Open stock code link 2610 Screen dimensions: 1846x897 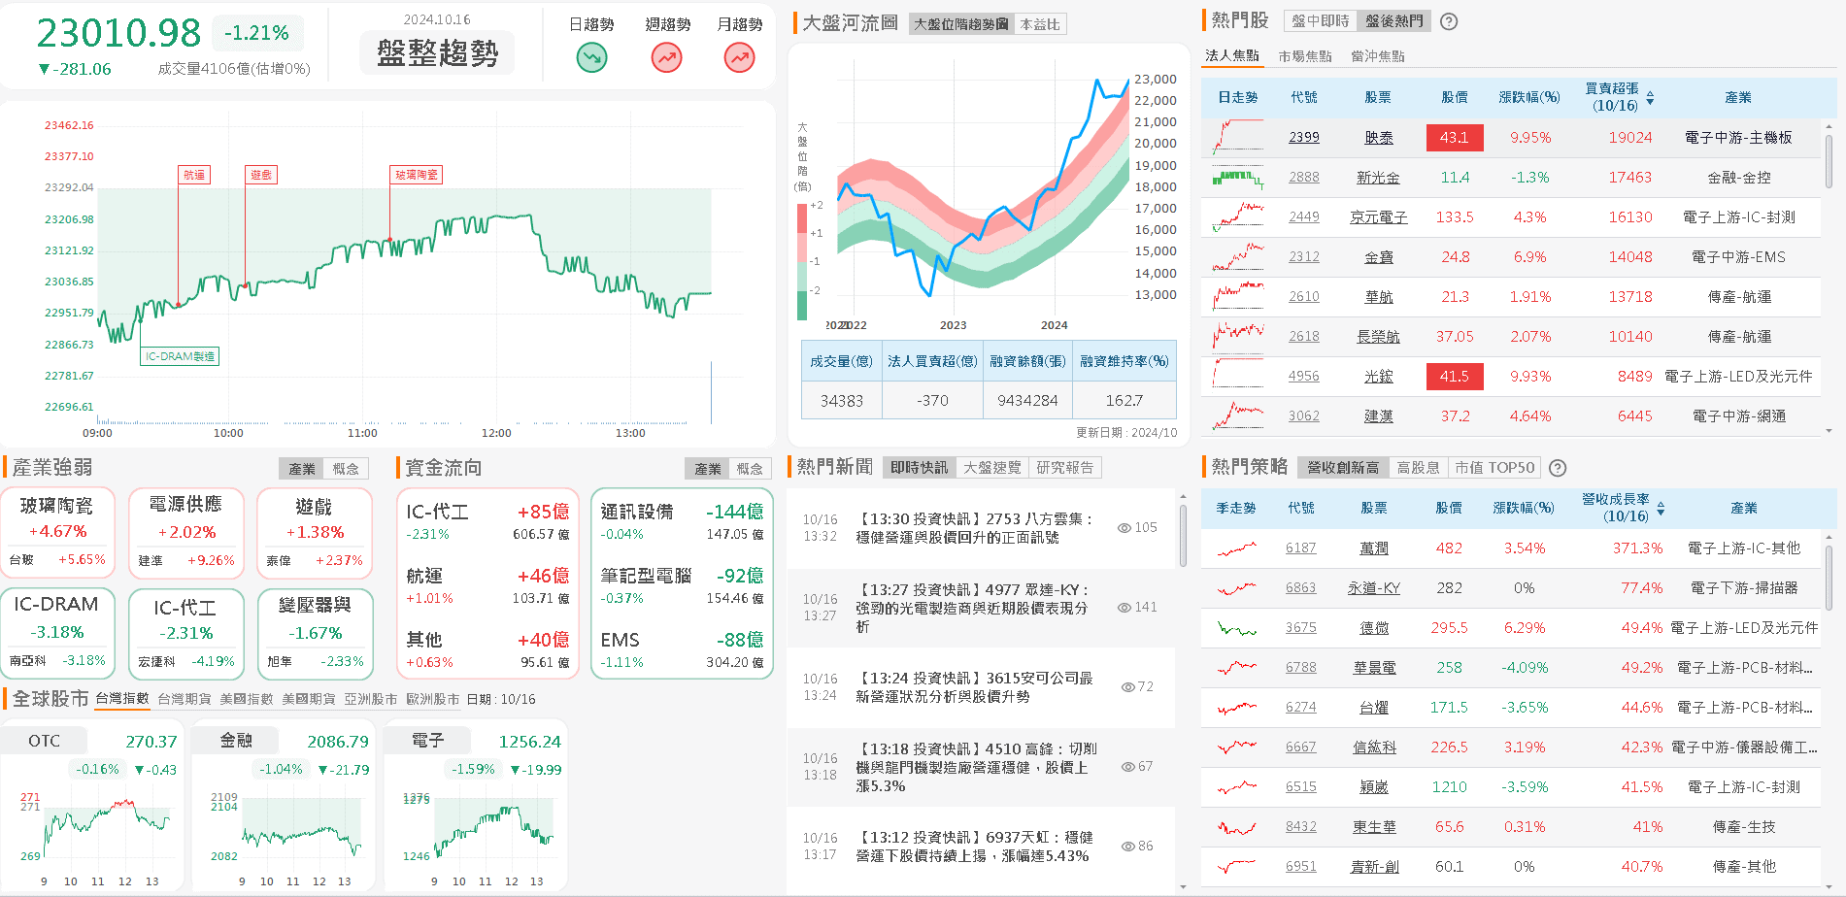click(x=1304, y=297)
